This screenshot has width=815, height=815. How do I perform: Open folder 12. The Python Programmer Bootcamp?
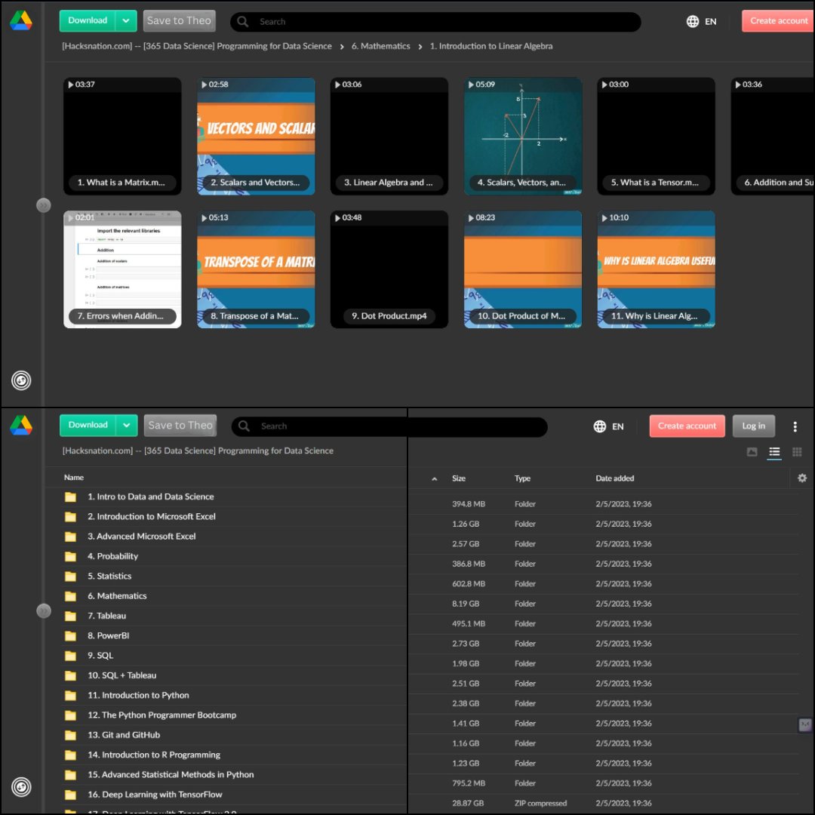(161, 715)
